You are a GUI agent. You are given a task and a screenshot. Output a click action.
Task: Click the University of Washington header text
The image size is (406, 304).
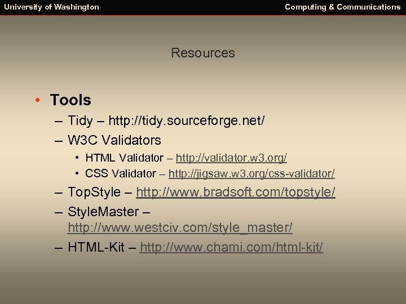[52, 7]
